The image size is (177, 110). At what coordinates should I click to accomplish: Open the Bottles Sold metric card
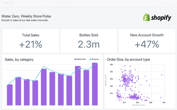coord(89,41)
